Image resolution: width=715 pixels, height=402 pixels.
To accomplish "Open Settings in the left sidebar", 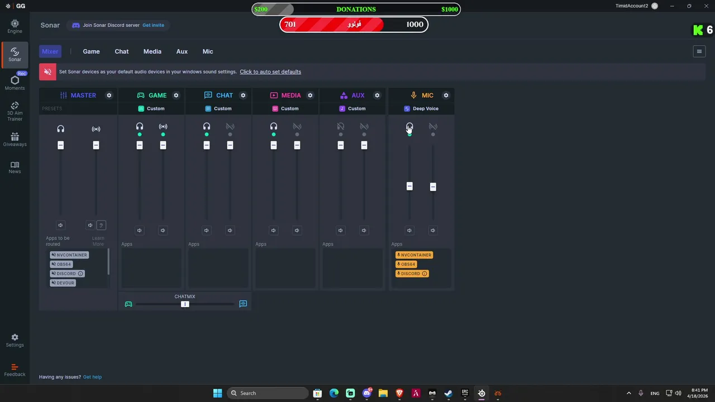I will (15, 341).
